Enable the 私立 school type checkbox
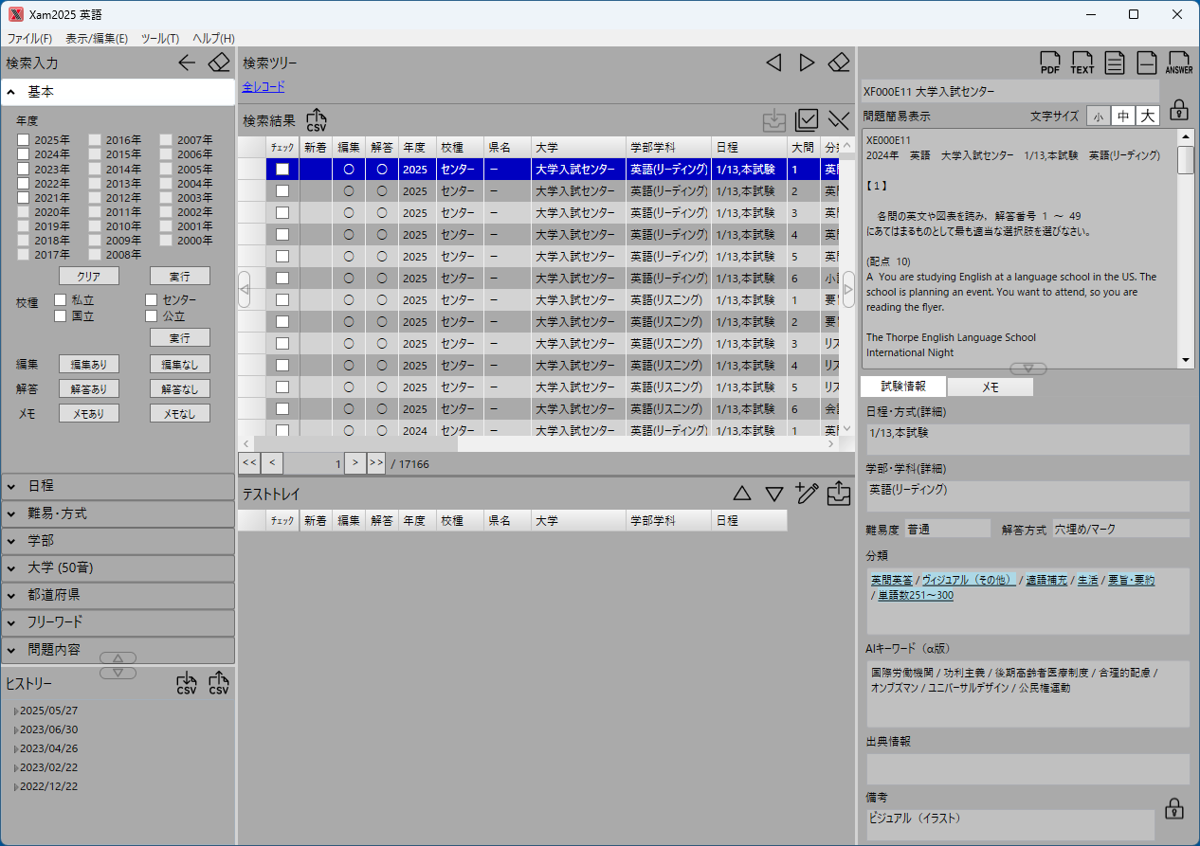Image resolution: width=1200 pixels, height=846 pixels. point(60,300)
